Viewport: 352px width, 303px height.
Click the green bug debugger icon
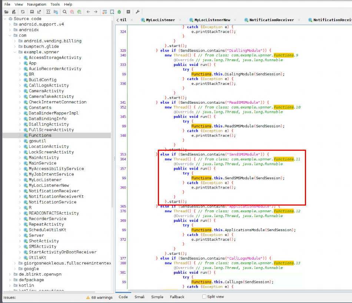119,12
